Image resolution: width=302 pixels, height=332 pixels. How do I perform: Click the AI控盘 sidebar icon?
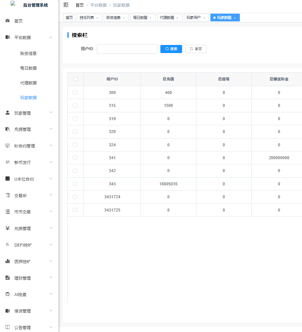click(x=7, y=294)
